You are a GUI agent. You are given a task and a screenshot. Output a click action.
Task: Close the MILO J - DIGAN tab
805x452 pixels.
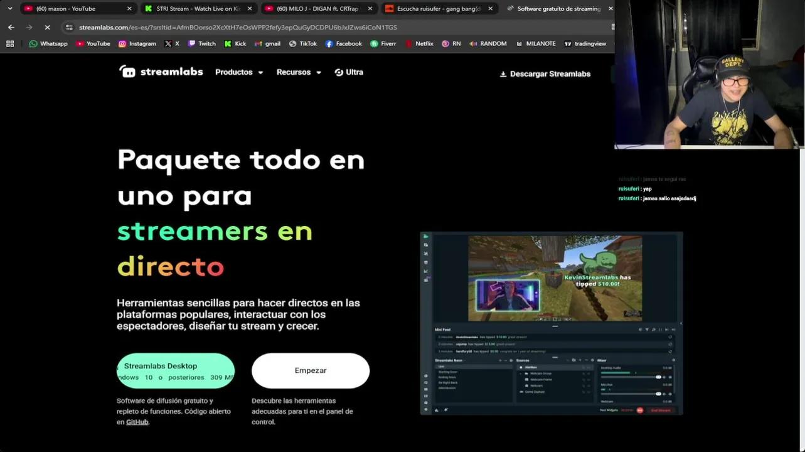point(370,9)
